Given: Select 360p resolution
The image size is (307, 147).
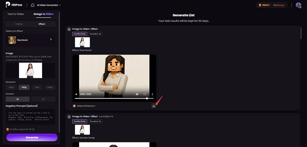Looking at the screenshot, I should [11, 87].
